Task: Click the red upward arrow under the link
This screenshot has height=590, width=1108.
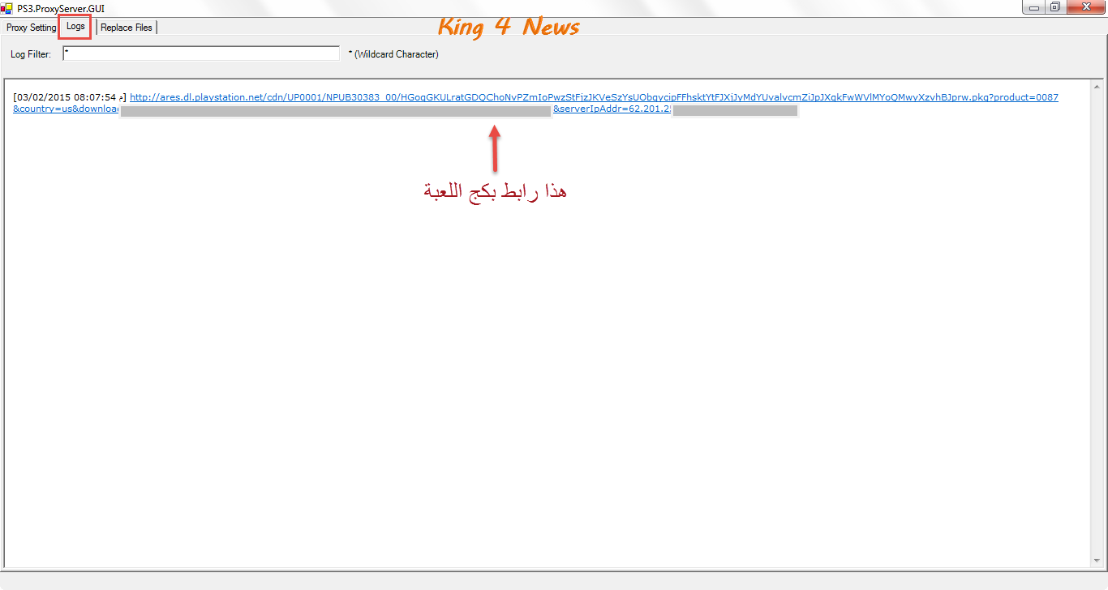Action: coord(494,147)
